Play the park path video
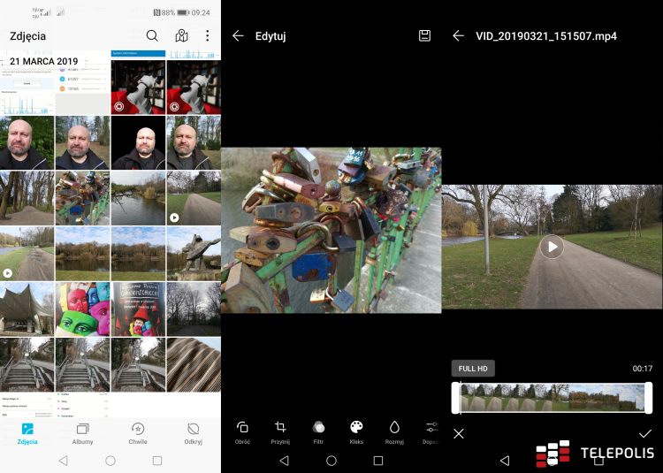 point(552,247)
